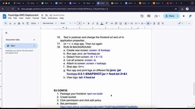Increase font size with plus button

[x=84, y=23]
